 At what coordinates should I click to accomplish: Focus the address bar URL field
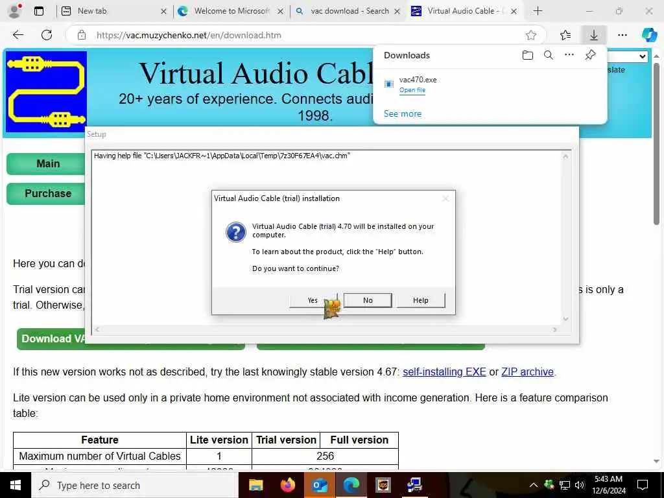(306, 35)
